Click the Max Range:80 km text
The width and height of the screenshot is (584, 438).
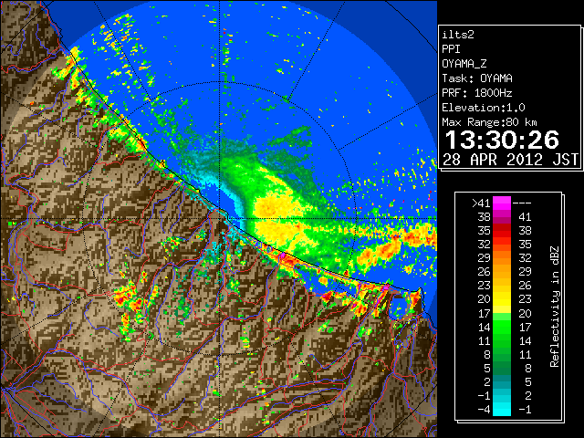click(489, 122)
